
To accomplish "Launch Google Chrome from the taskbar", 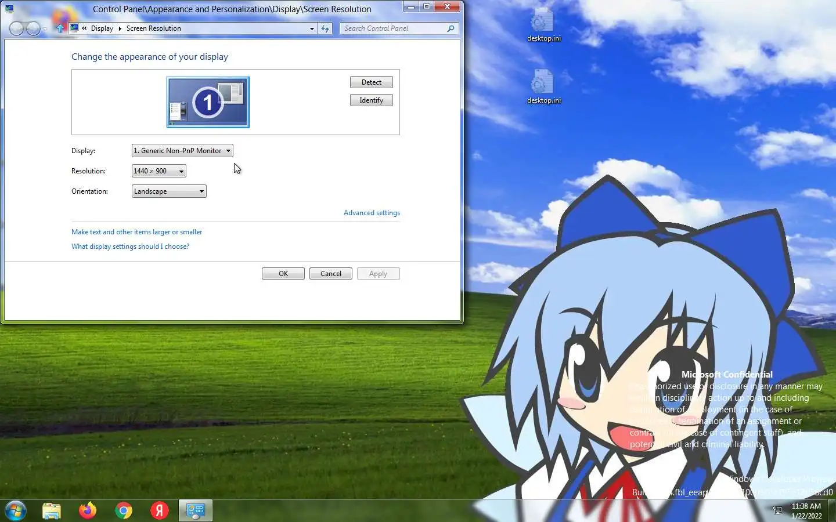I will coord(124,510).
